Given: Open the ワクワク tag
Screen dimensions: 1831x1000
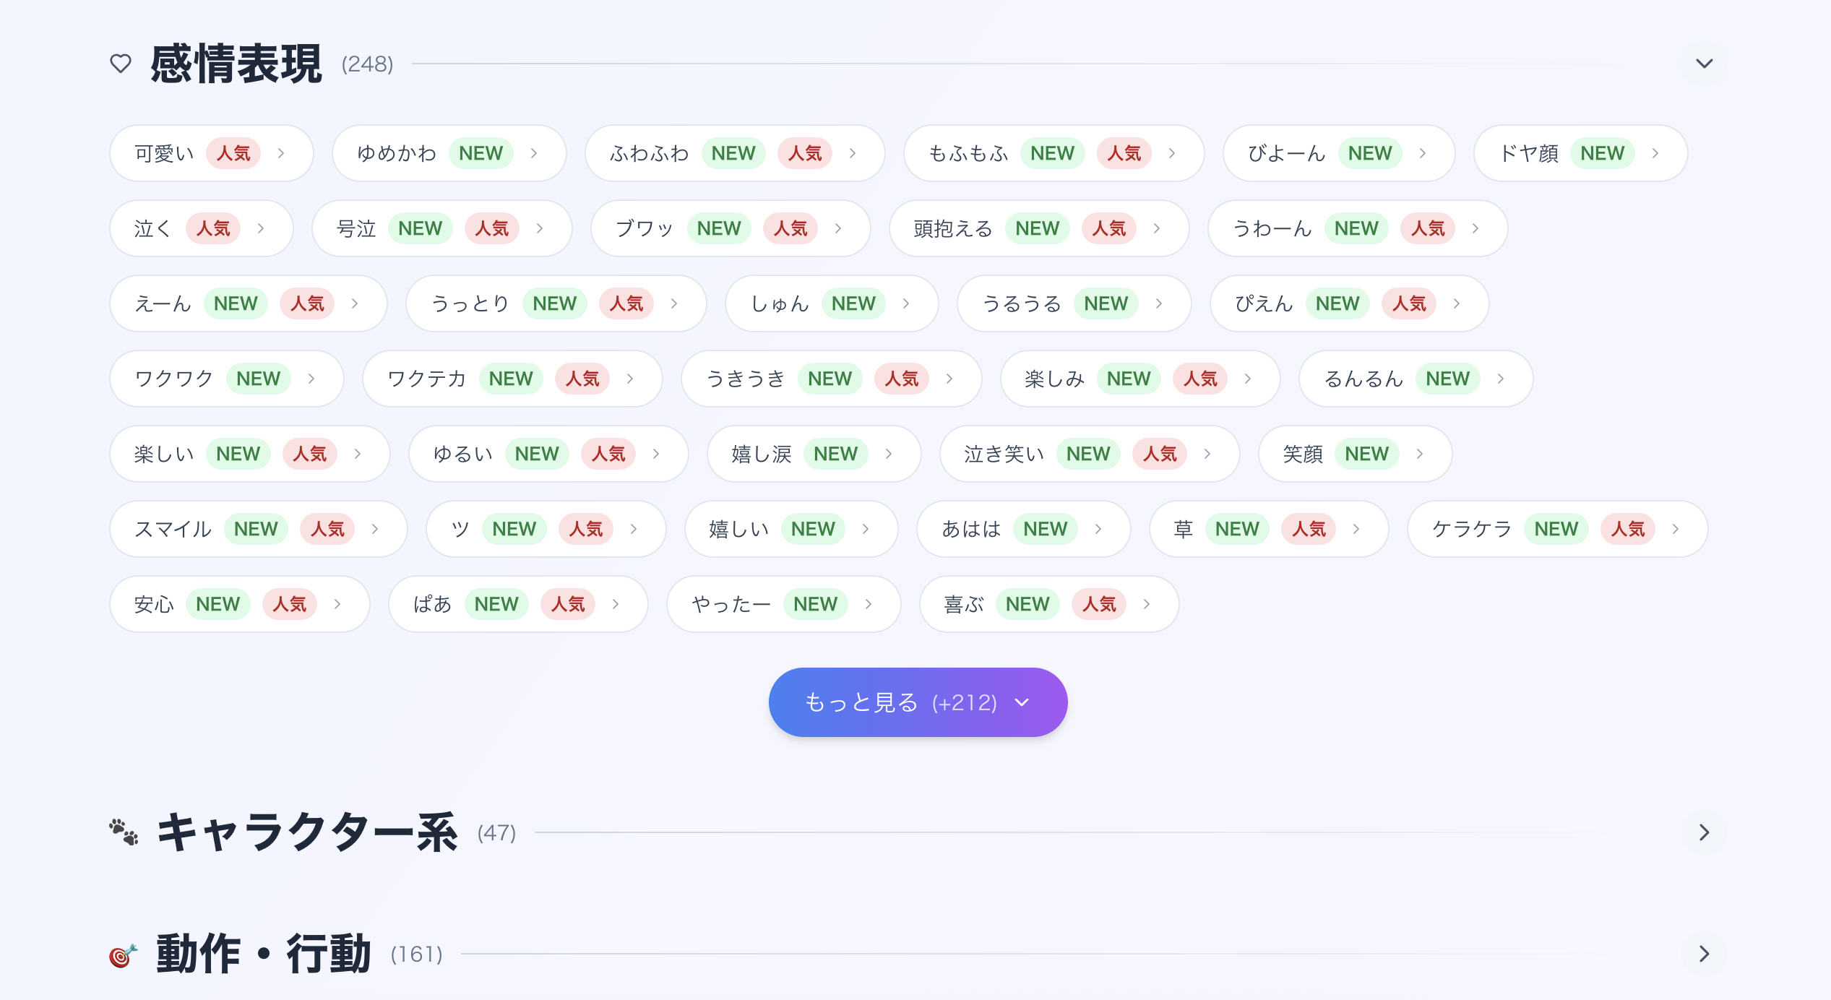Looking at the screenshot, I should (174, 379).
